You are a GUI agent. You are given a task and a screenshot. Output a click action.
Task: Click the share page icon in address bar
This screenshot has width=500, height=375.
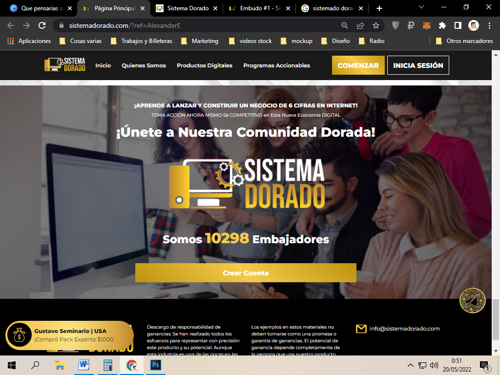pos(360,25)
